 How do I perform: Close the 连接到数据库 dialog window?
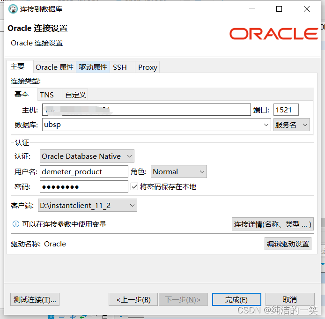[307, 9]
